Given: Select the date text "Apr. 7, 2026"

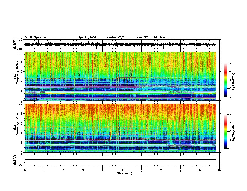Looking at the screenshot, I should pyautogui.click(x=87, y=37).
